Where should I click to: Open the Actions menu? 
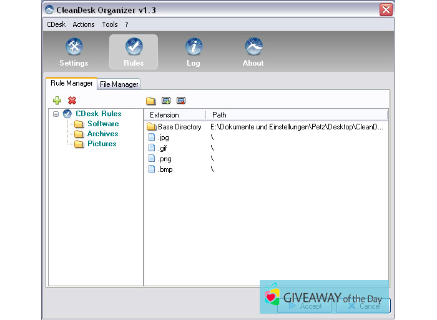(84, 24)
